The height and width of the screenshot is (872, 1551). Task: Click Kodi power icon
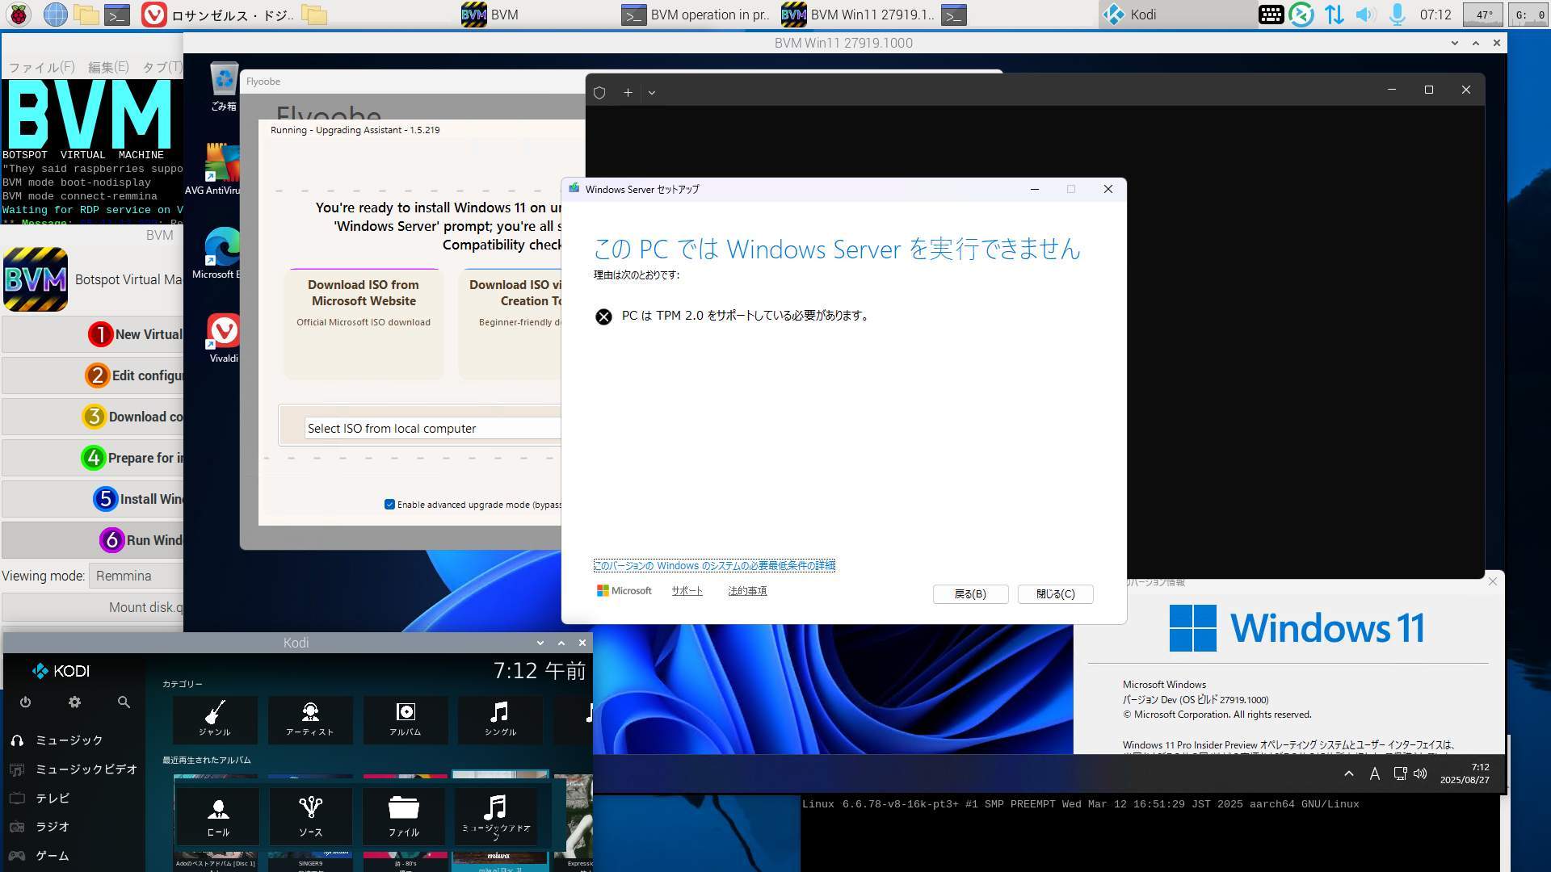click(x=25, y=702)
